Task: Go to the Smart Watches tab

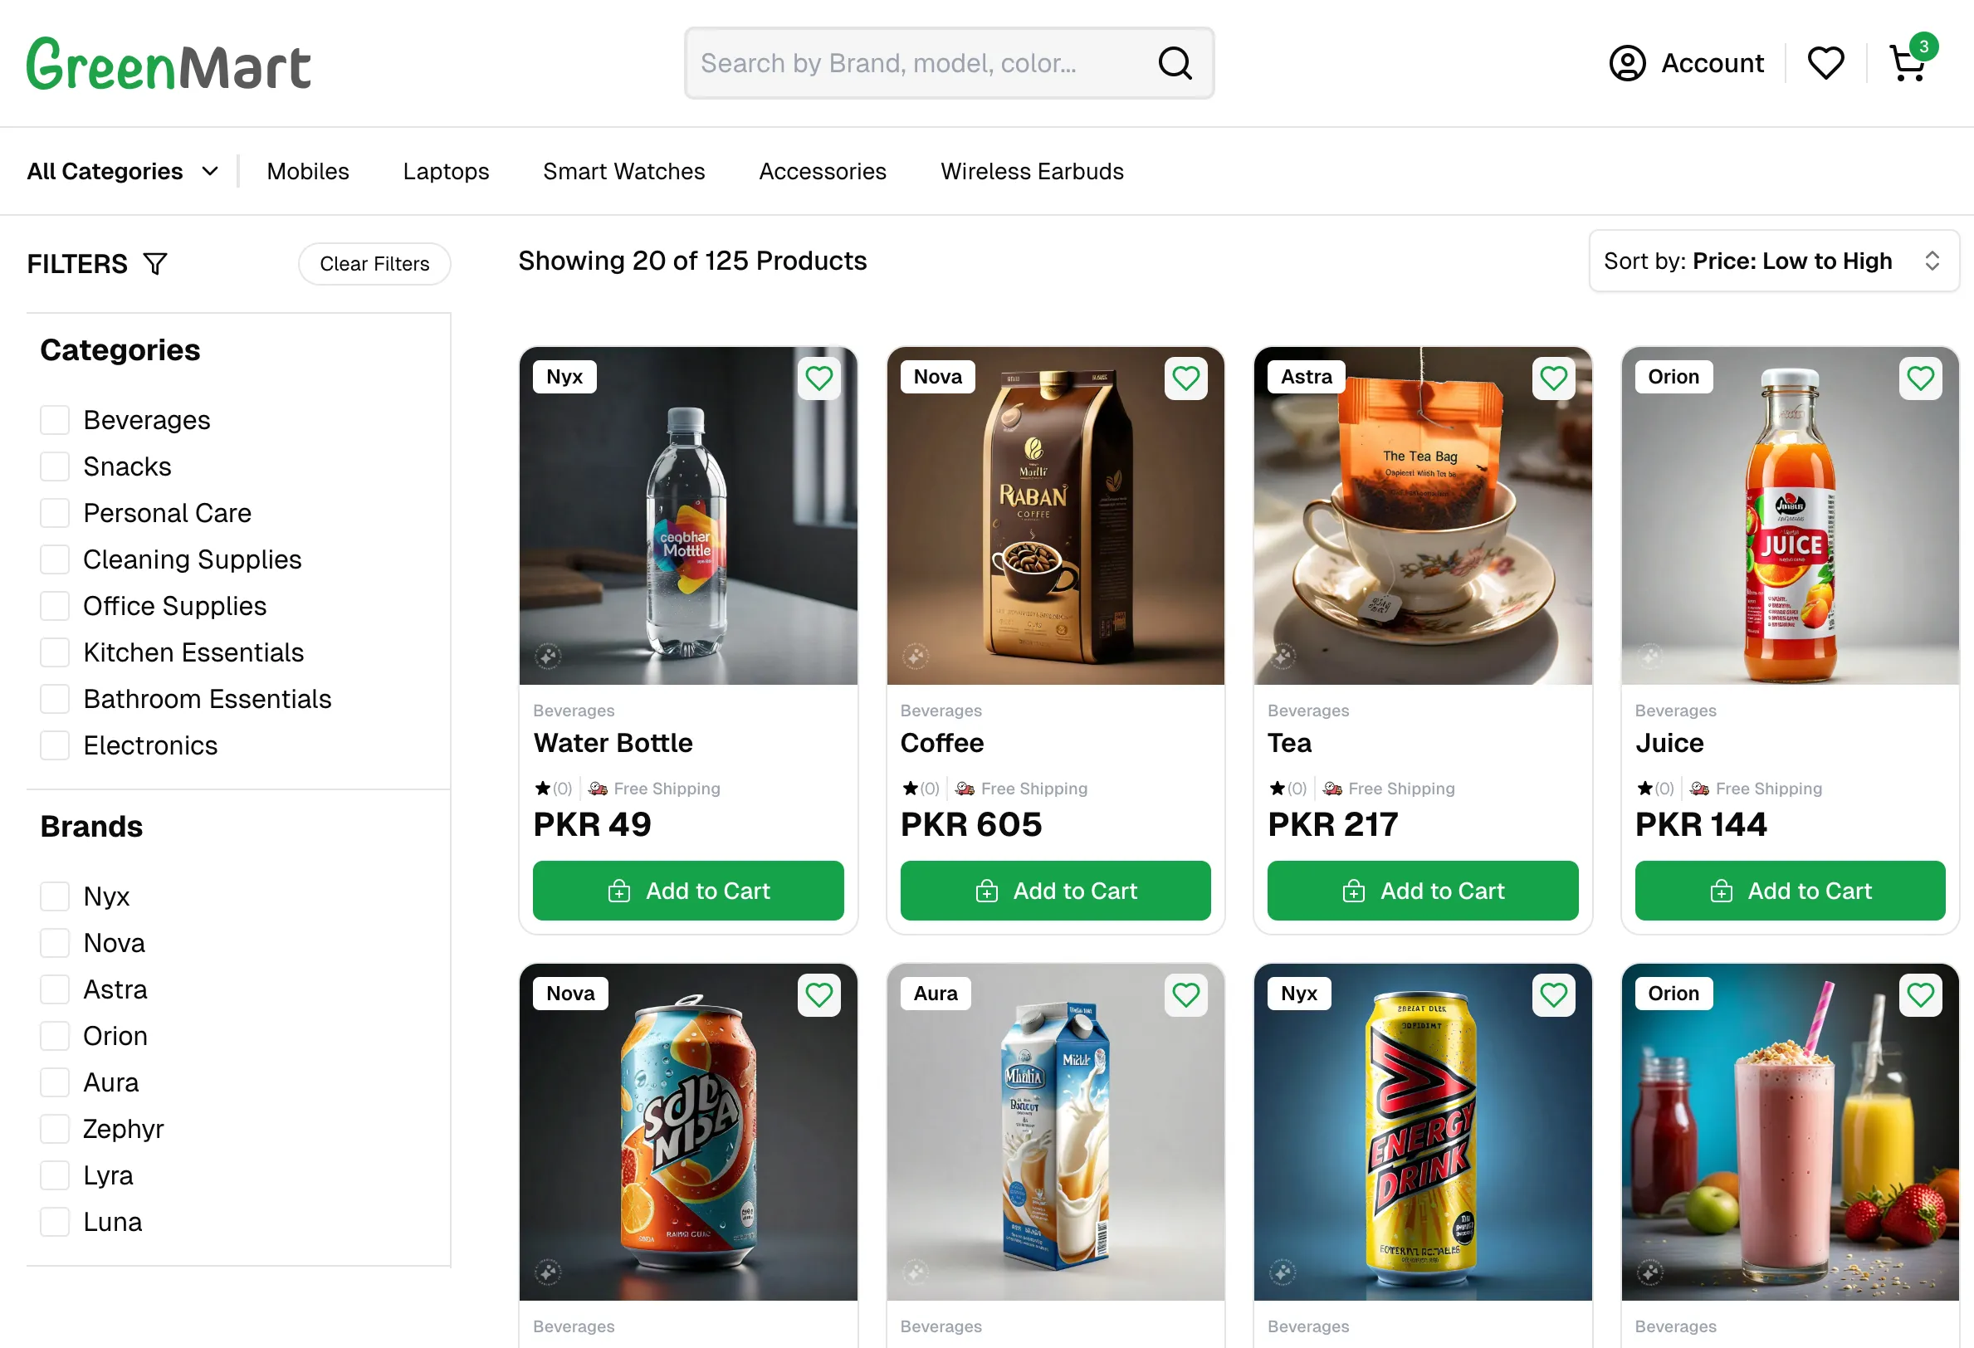Action: pyautogui.click(x=623, y=172)
